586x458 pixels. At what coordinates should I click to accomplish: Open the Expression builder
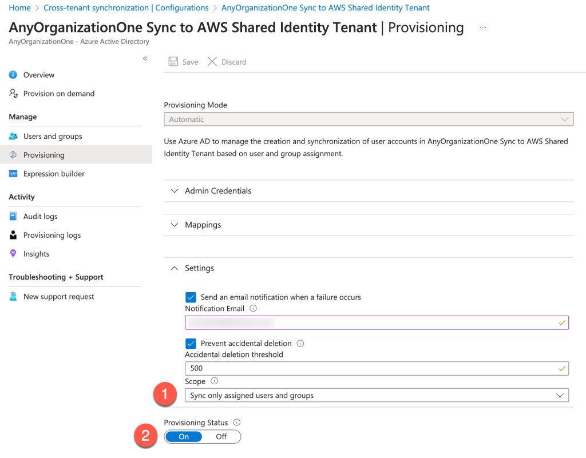(x=54, y=173)
